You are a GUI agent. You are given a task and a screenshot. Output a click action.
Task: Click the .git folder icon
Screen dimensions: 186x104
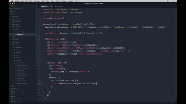pyautogui.click(x=12, y=11)
